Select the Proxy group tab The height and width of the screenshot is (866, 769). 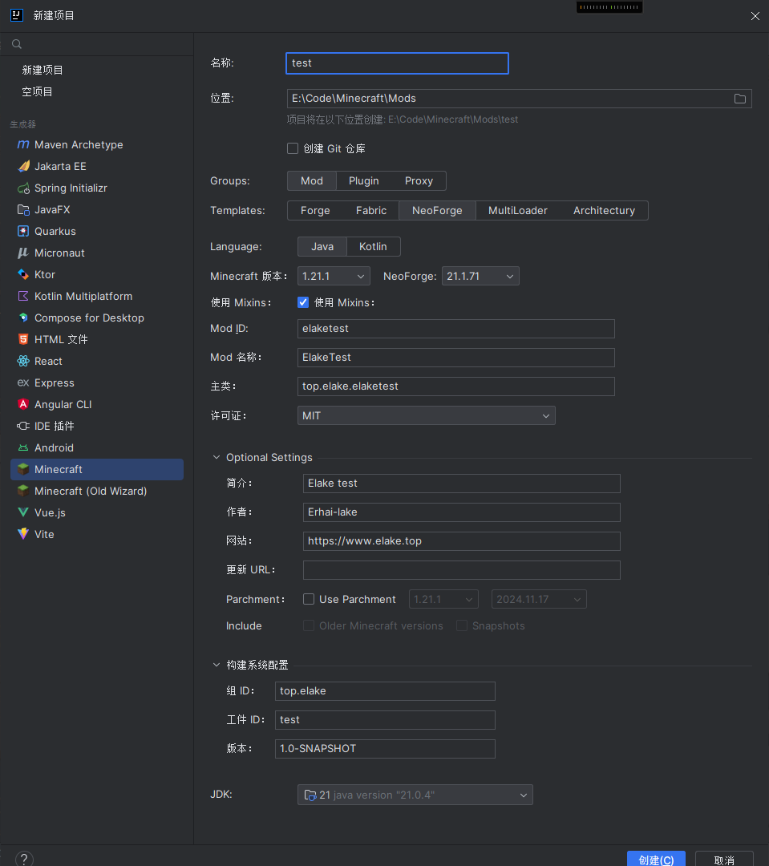(x=419, y=181)
